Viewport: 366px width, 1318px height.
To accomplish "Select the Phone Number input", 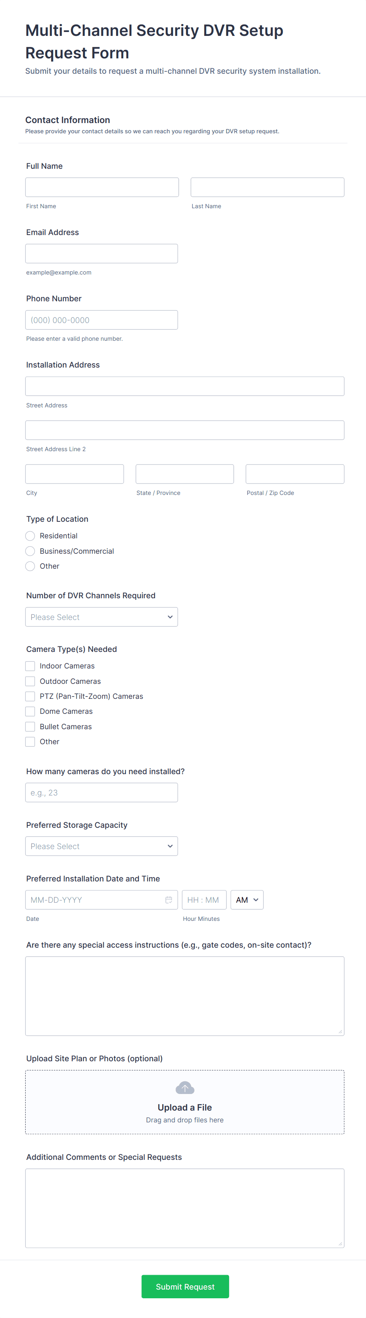I will click(102, 320).
